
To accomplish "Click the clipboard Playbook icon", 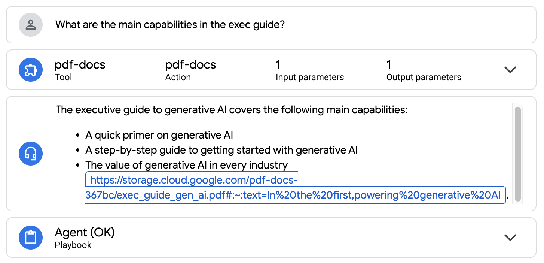I will pos(31,238).
